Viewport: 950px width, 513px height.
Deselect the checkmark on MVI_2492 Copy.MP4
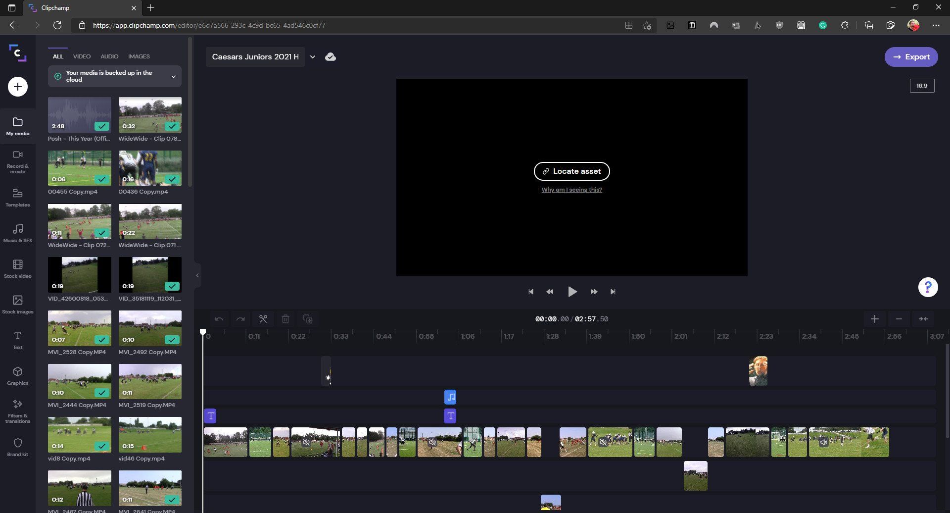(x=173, y=339)
